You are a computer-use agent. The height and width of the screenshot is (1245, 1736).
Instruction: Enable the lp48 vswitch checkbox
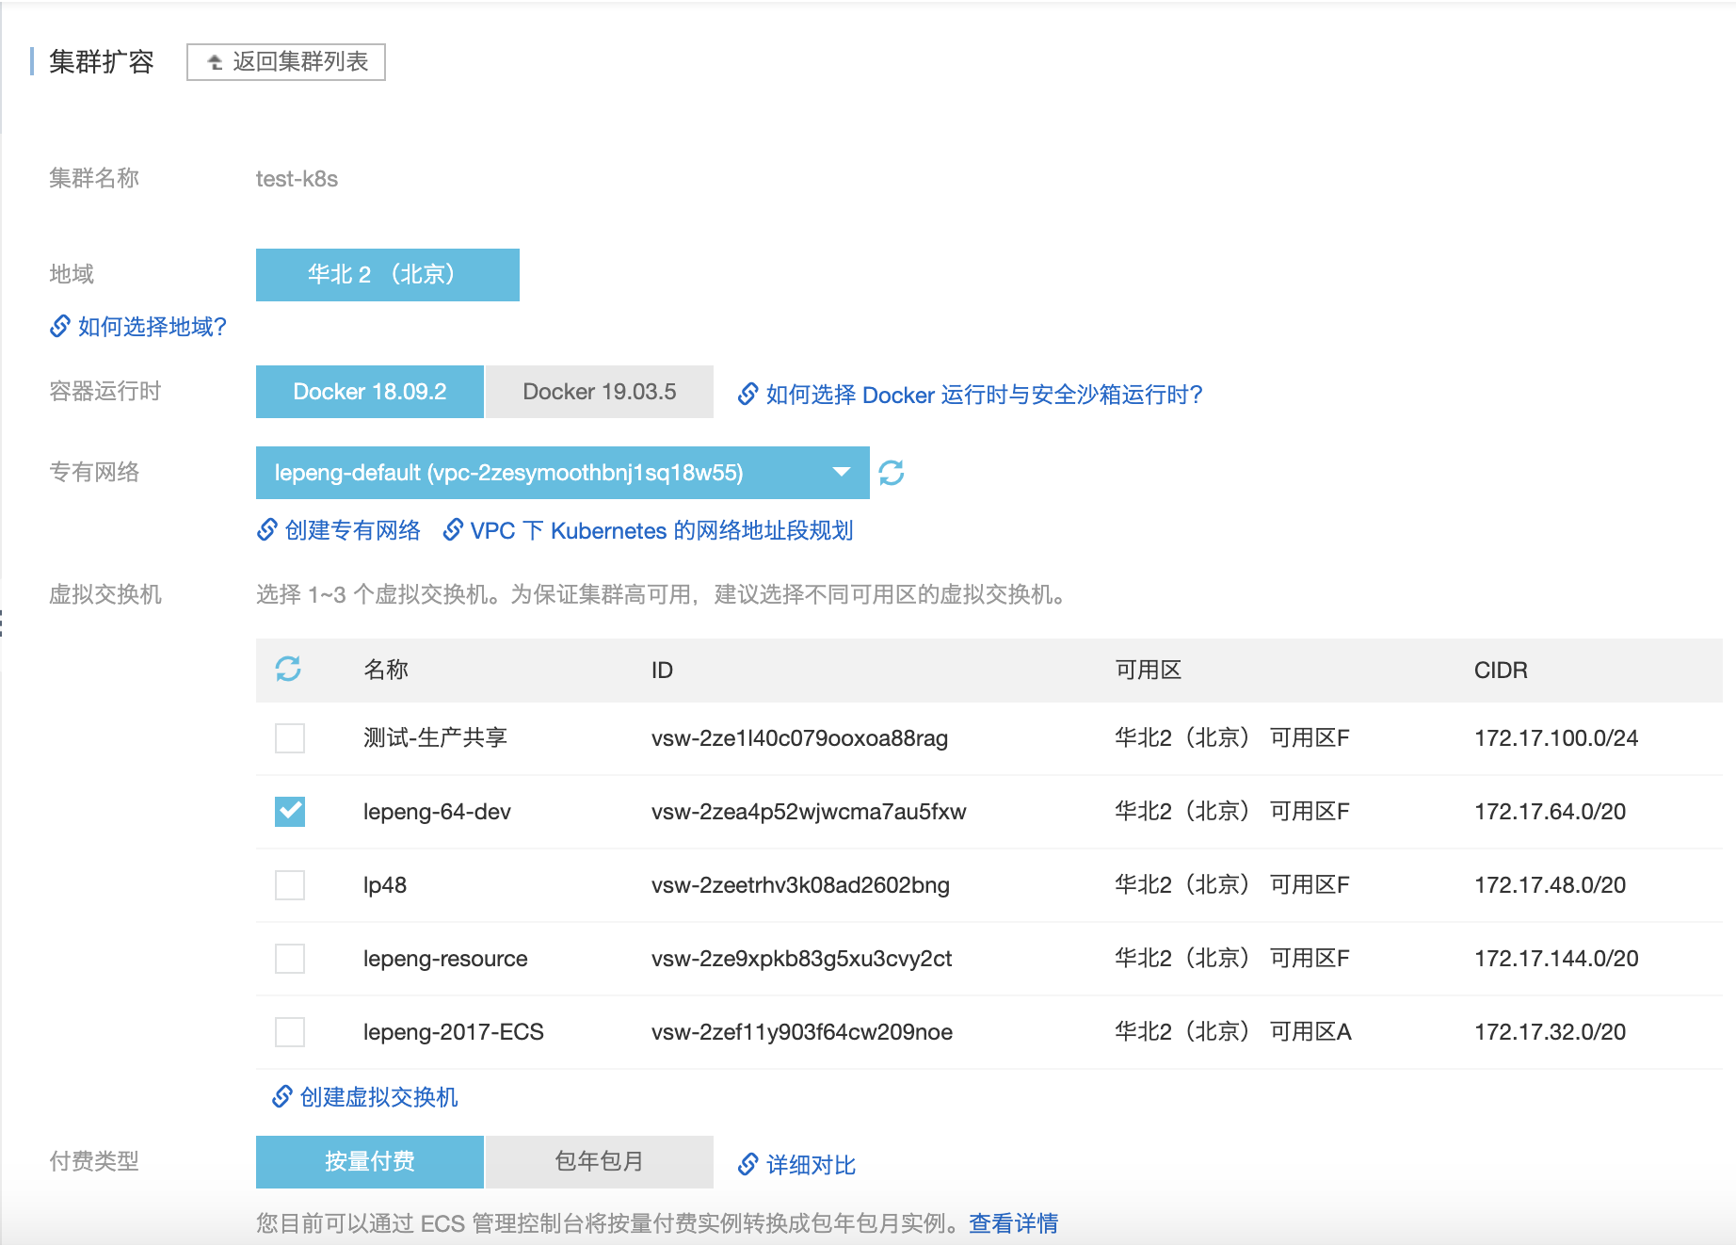pos(290,884)
